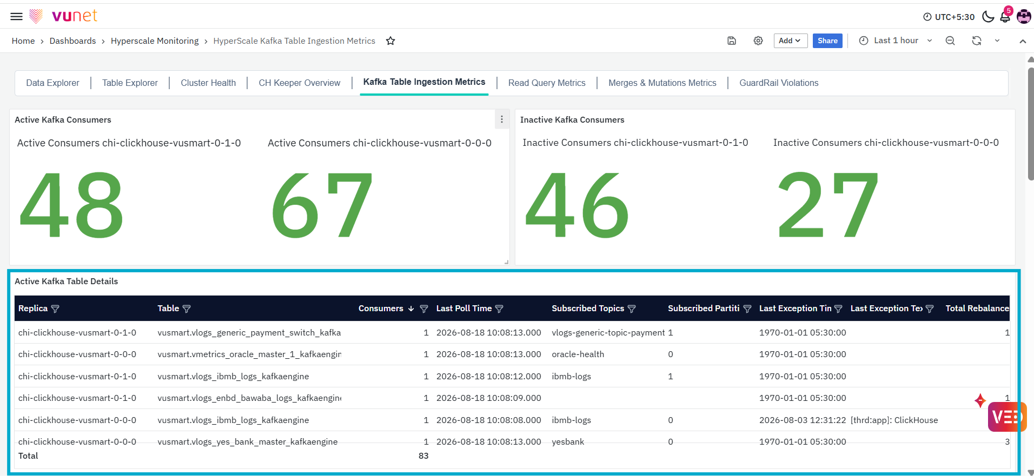Open the hamburger navigation menu

pyautogui.click(x=17, y=16)
